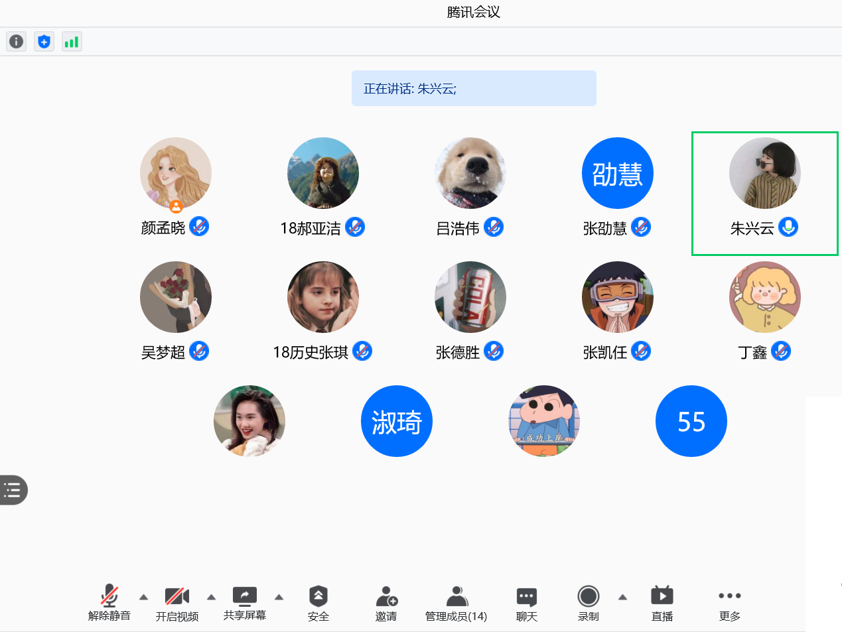
Task: Check the green network signal icon
Action: tap(72, 42)
